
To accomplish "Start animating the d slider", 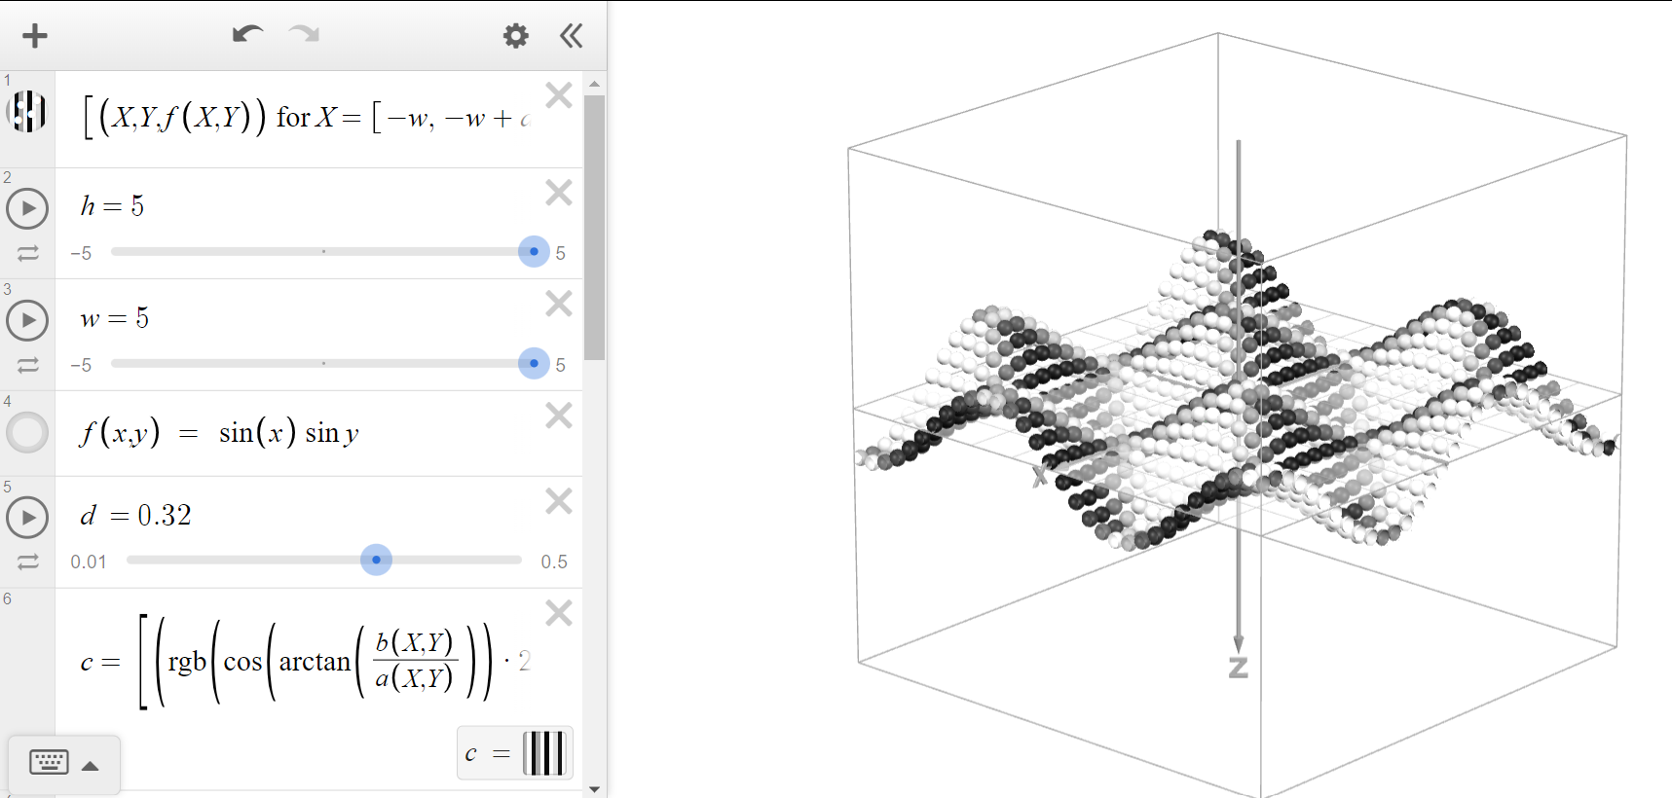I will (x=27, y=518).
